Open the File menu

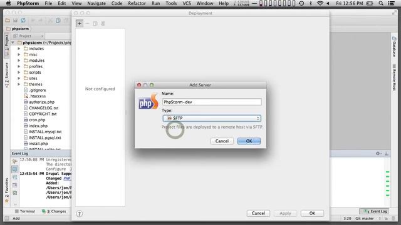[48, 3]
